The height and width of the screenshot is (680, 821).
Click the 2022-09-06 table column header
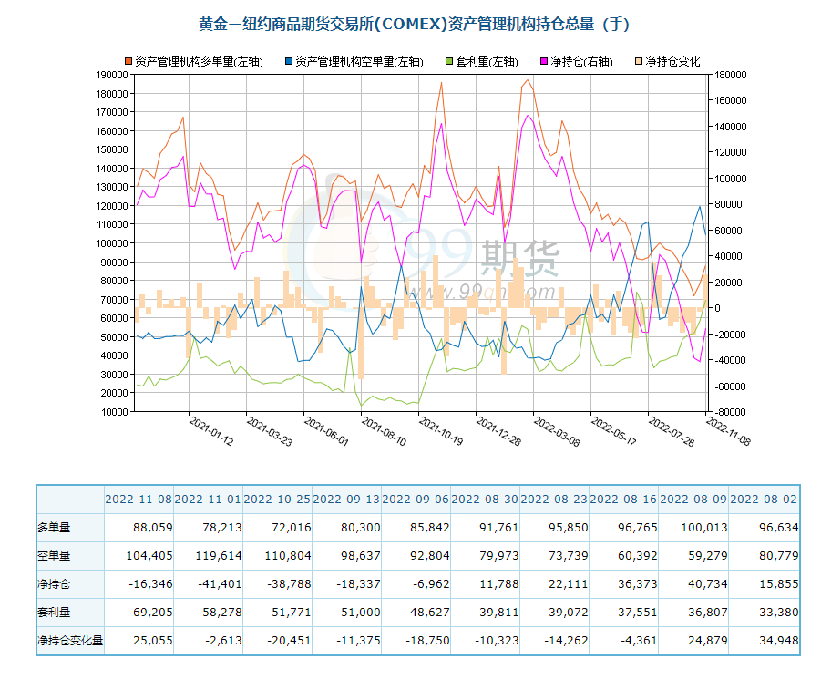point(416,500)
